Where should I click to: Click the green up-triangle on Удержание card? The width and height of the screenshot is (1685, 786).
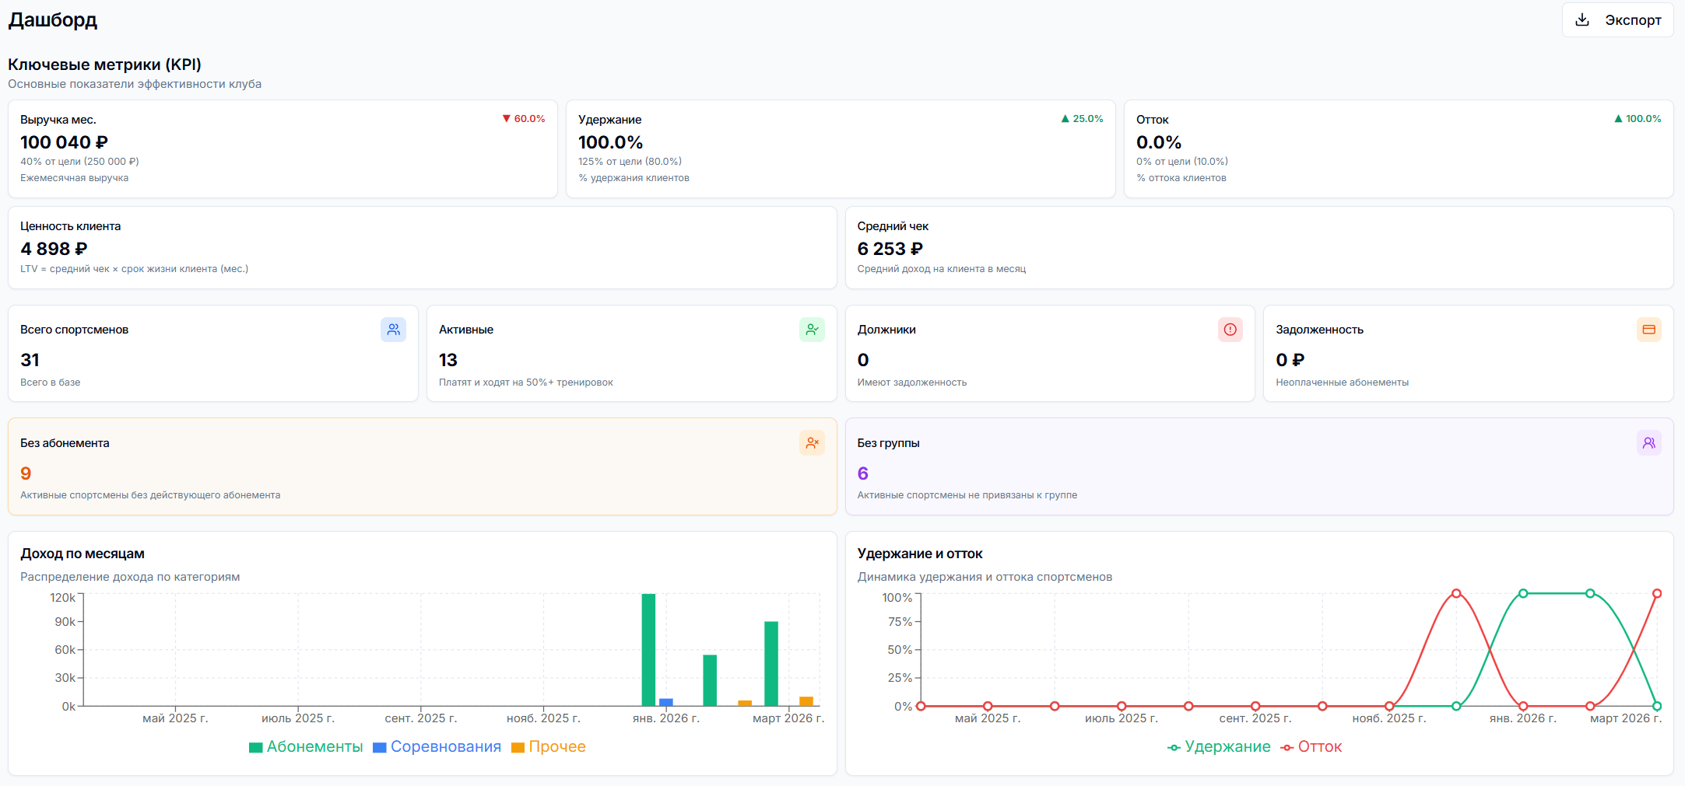(x=1065, y=119)
